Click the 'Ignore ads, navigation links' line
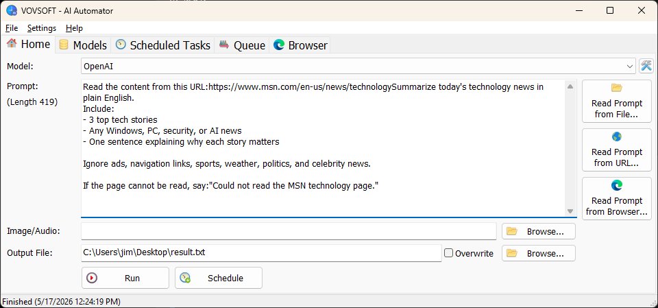Screen dimensions: 658x308 point(227,163)
